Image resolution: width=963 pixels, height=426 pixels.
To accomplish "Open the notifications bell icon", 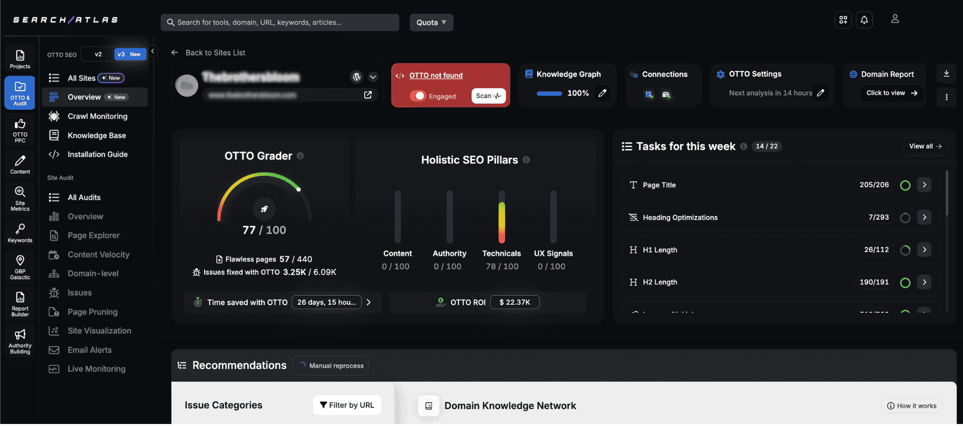I will (864, 20).
